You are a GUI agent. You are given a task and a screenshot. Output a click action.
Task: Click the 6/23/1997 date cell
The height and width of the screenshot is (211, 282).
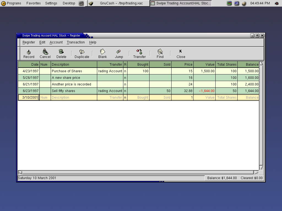[x=29, y=91]
